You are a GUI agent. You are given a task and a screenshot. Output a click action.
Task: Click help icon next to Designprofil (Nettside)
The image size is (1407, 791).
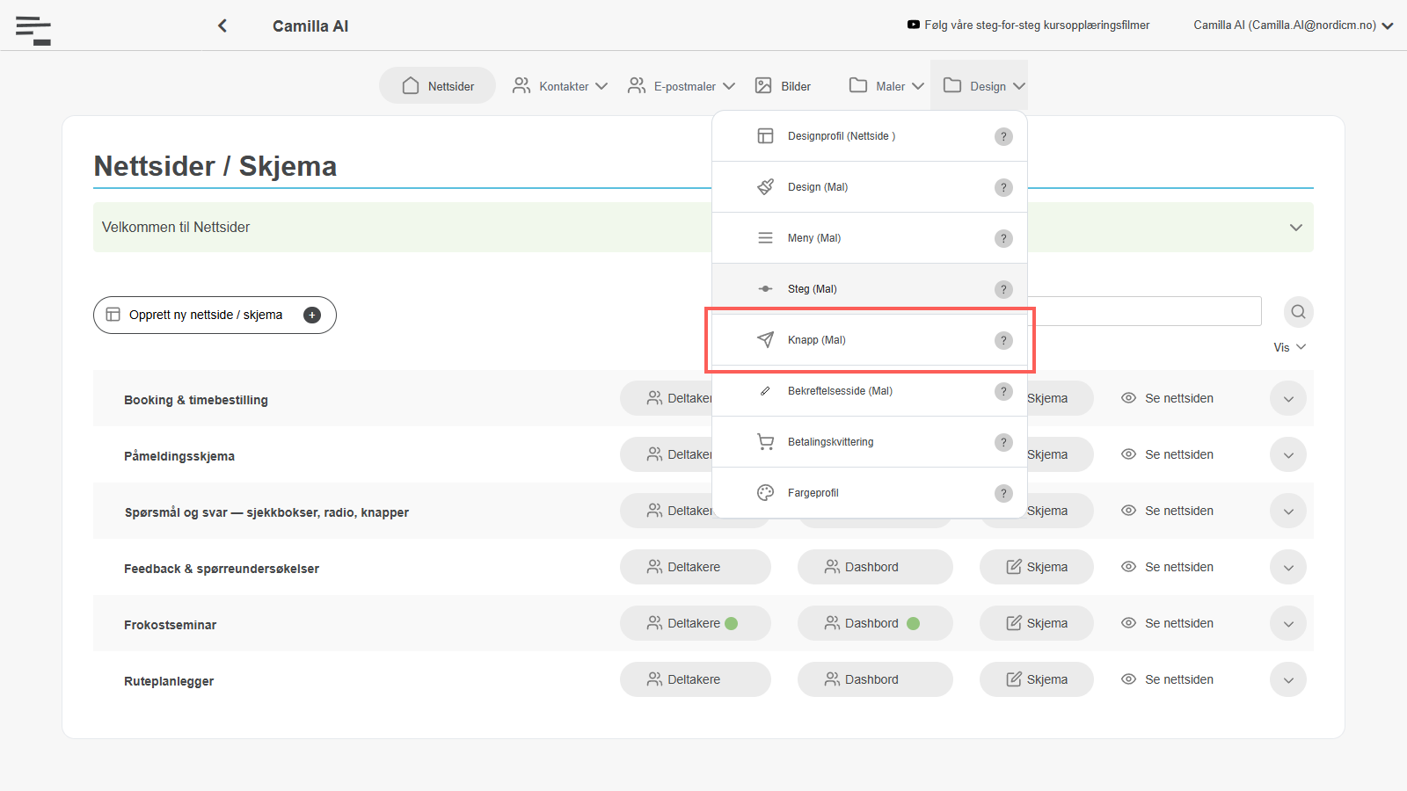(1003, 136)
